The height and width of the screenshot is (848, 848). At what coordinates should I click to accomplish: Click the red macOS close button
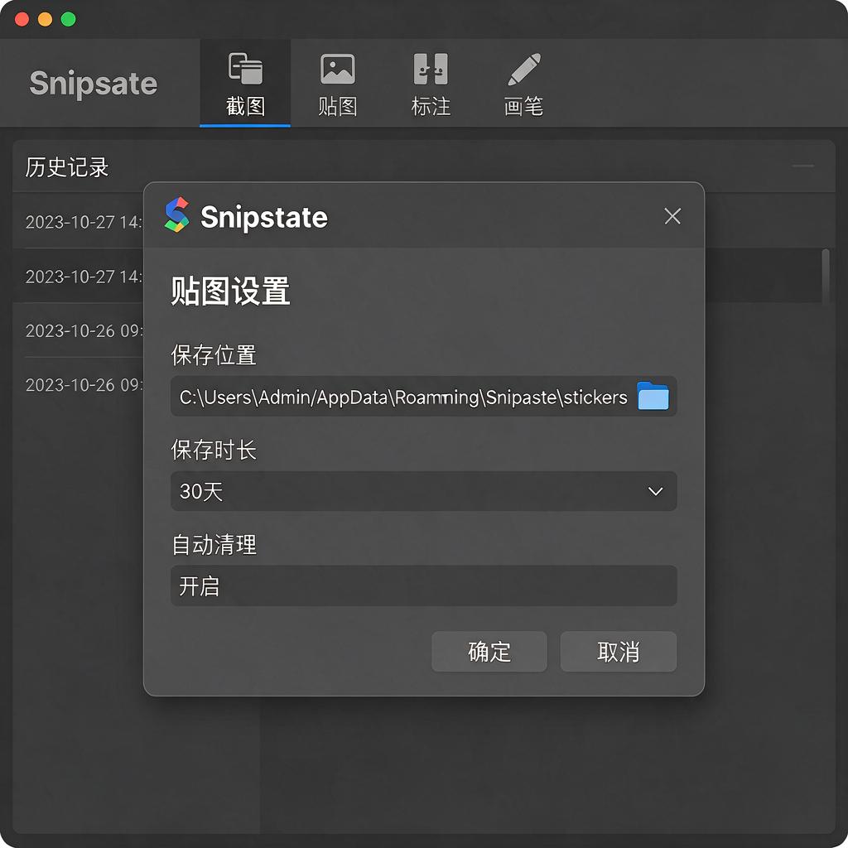click(22, 20)
